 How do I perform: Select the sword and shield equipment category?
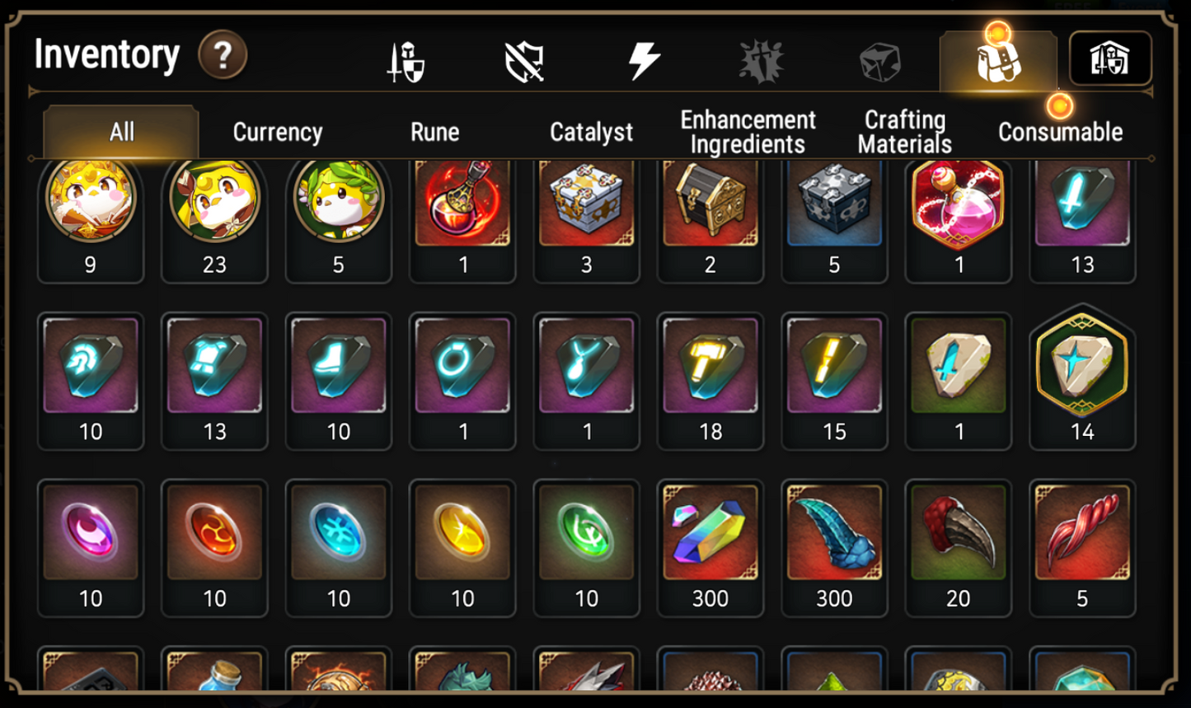(406, 62)
